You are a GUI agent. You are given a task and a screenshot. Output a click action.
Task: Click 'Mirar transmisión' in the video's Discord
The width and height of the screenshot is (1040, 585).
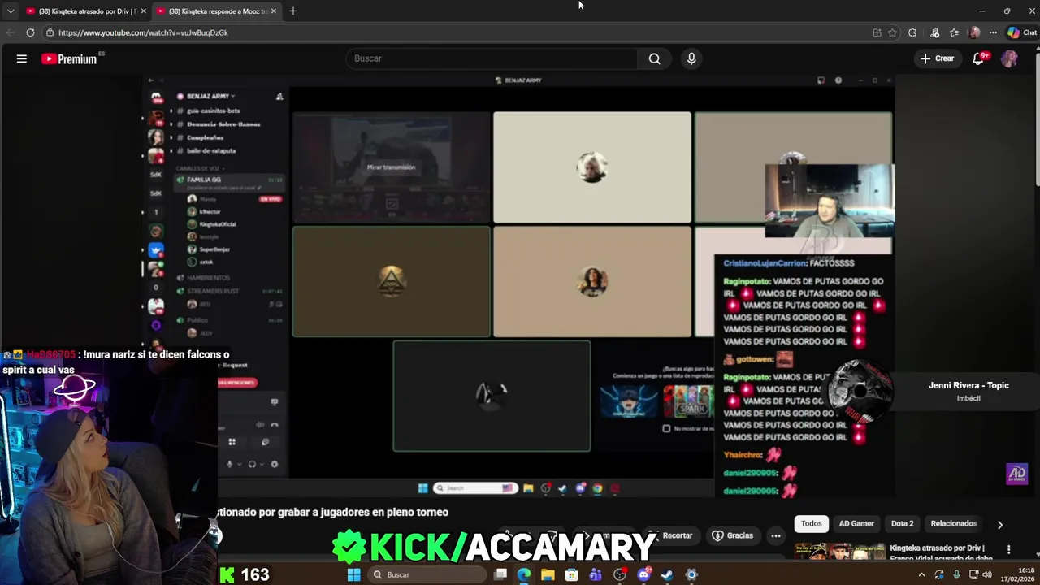391,167
